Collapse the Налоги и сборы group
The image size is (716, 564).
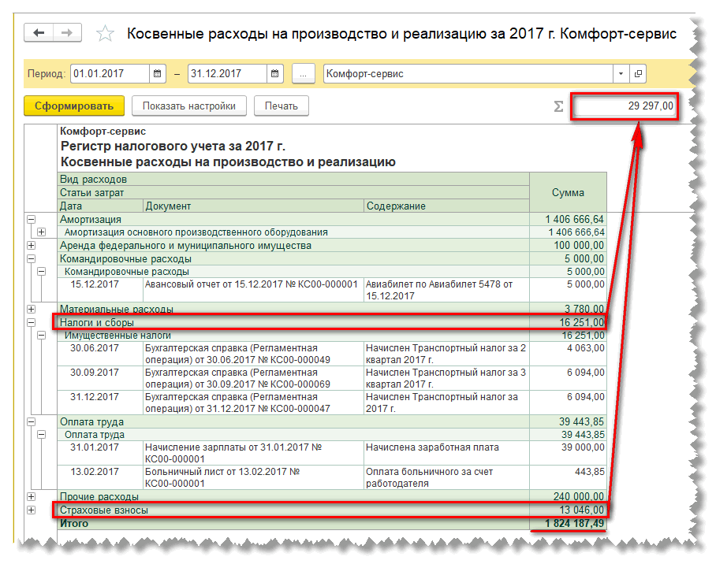coord(32,322)
